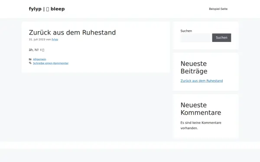Click the folder icon beside Allgemein
This screenshot has width=260, height=162.
tap(30, 59)
